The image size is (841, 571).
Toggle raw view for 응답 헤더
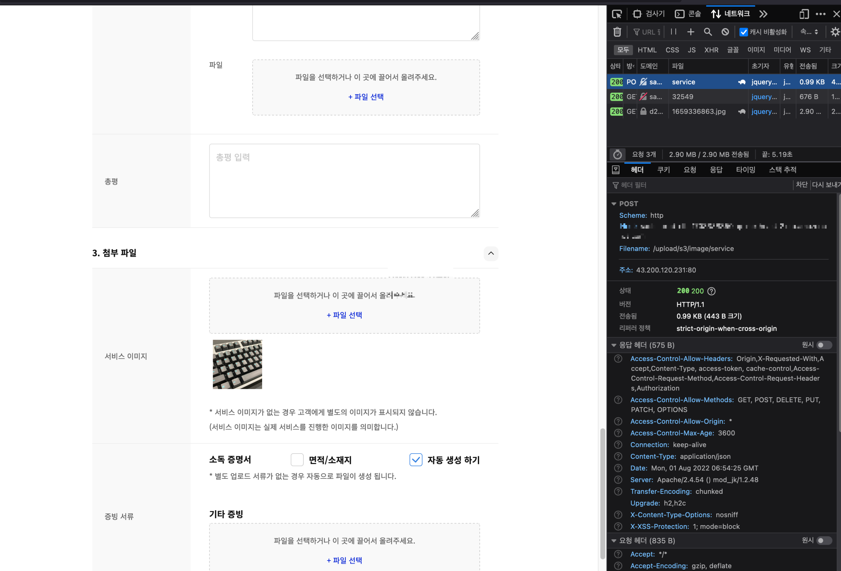pos(824,345)
